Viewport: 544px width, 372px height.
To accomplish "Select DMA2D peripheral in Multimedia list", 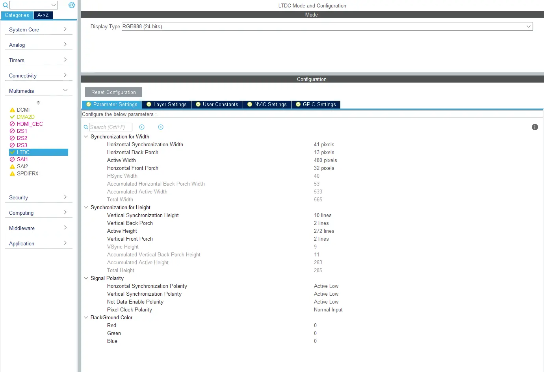I will tap(26, 117).
